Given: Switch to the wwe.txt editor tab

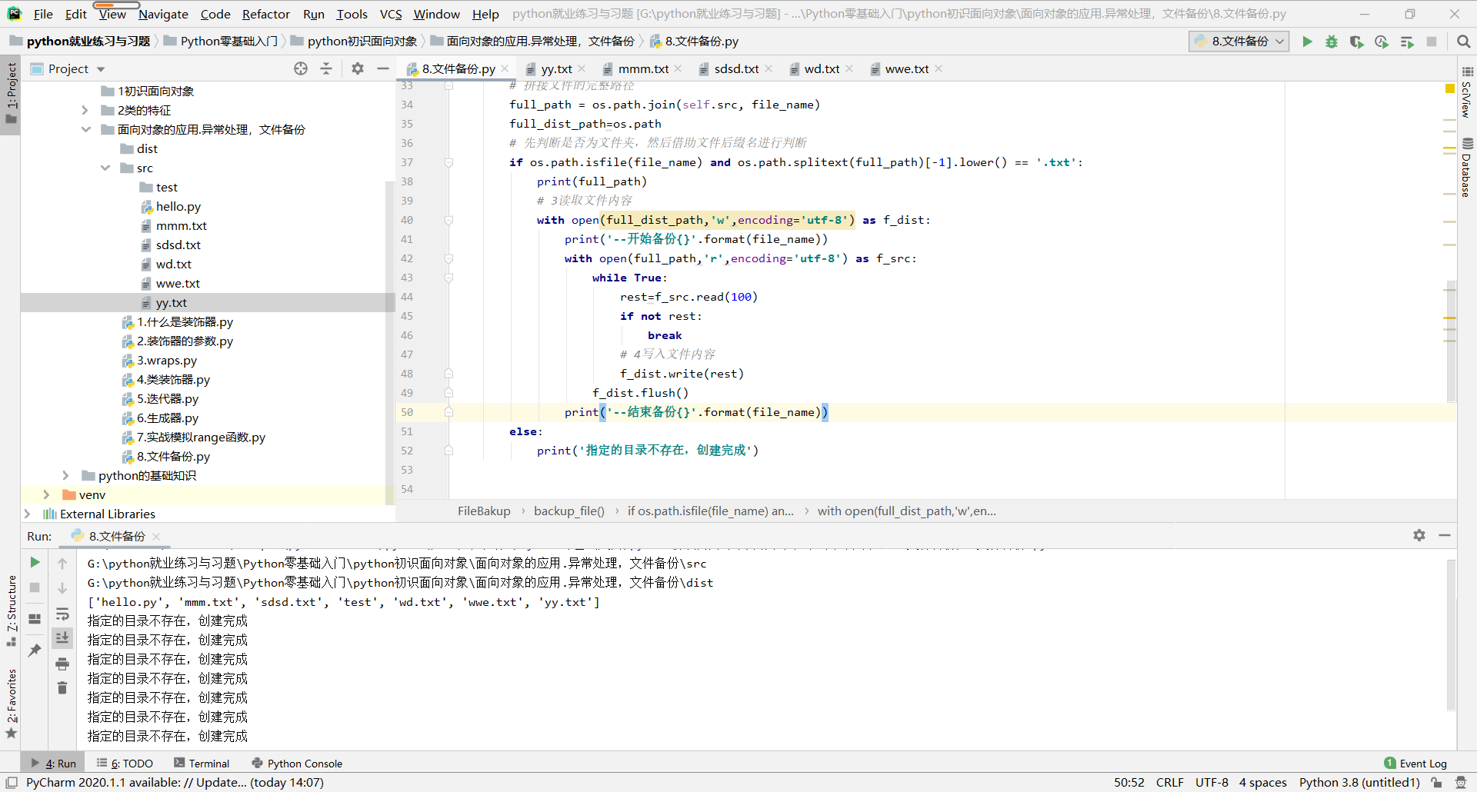Looking at the screenshot, I should tap(907, 68).
